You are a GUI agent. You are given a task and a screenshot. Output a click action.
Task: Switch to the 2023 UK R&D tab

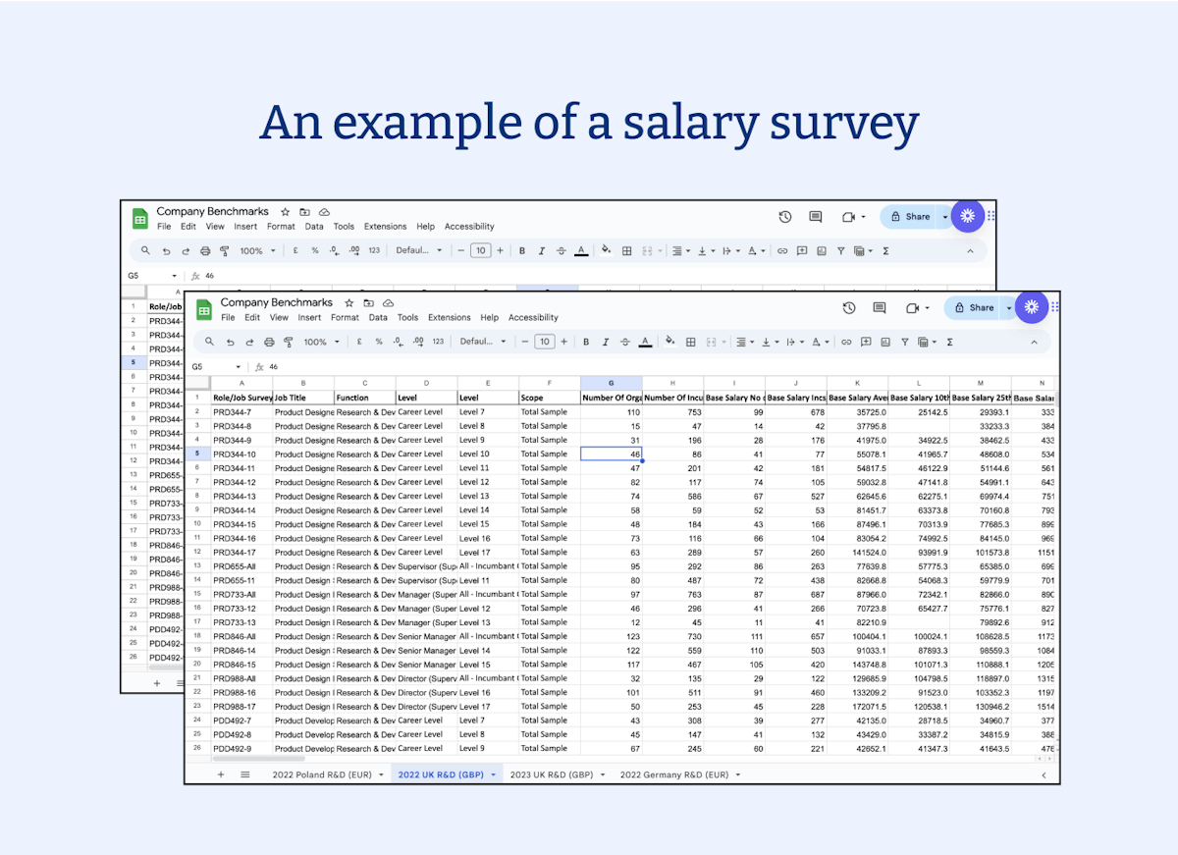(556, 774)
